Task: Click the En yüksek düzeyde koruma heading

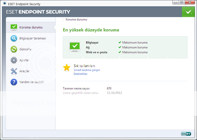Action: coord(91,30)
